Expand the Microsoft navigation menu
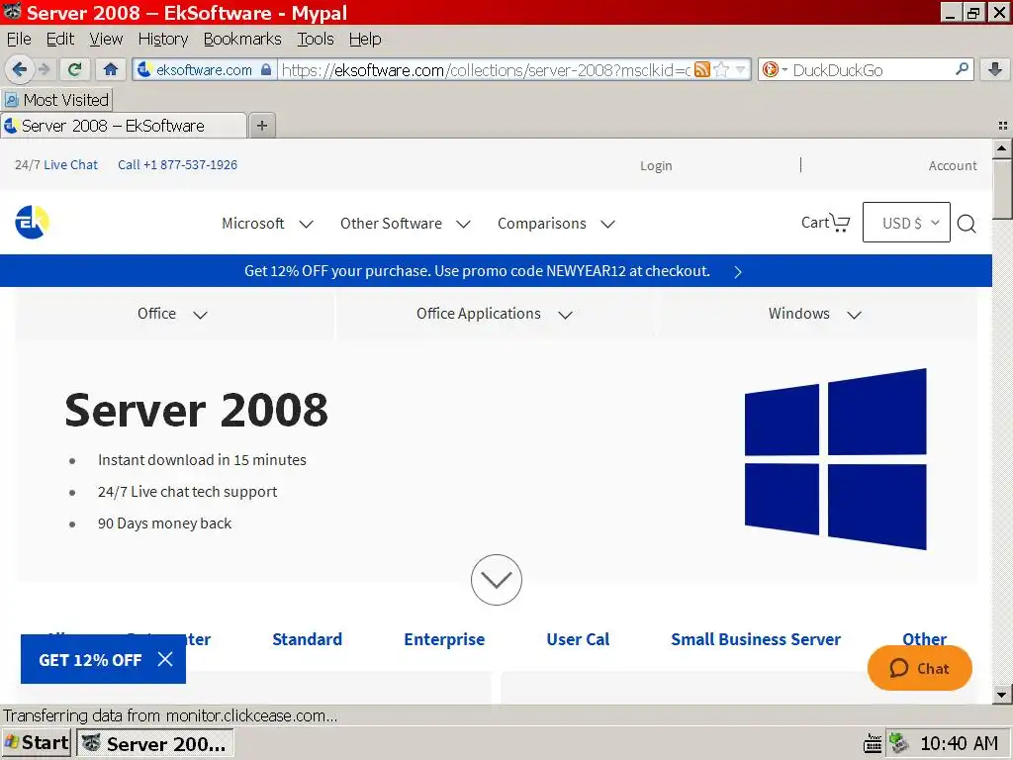The height and width of the screenshot is (760, 1013). pos(267,224)
